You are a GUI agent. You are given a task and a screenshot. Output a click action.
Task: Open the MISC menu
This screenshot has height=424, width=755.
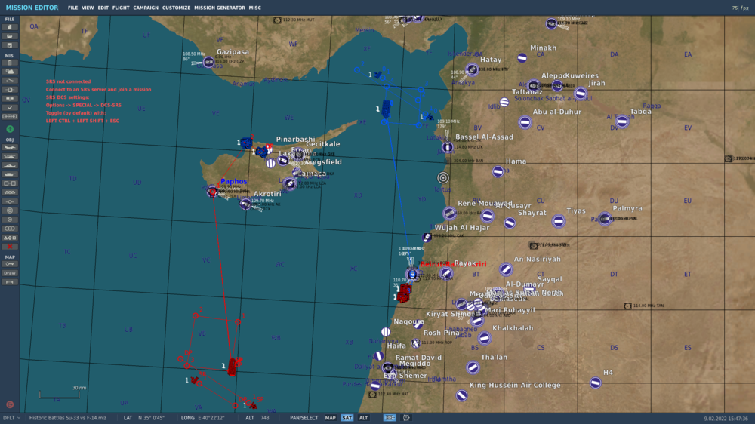pyautogui.click(x=254, y=8)
